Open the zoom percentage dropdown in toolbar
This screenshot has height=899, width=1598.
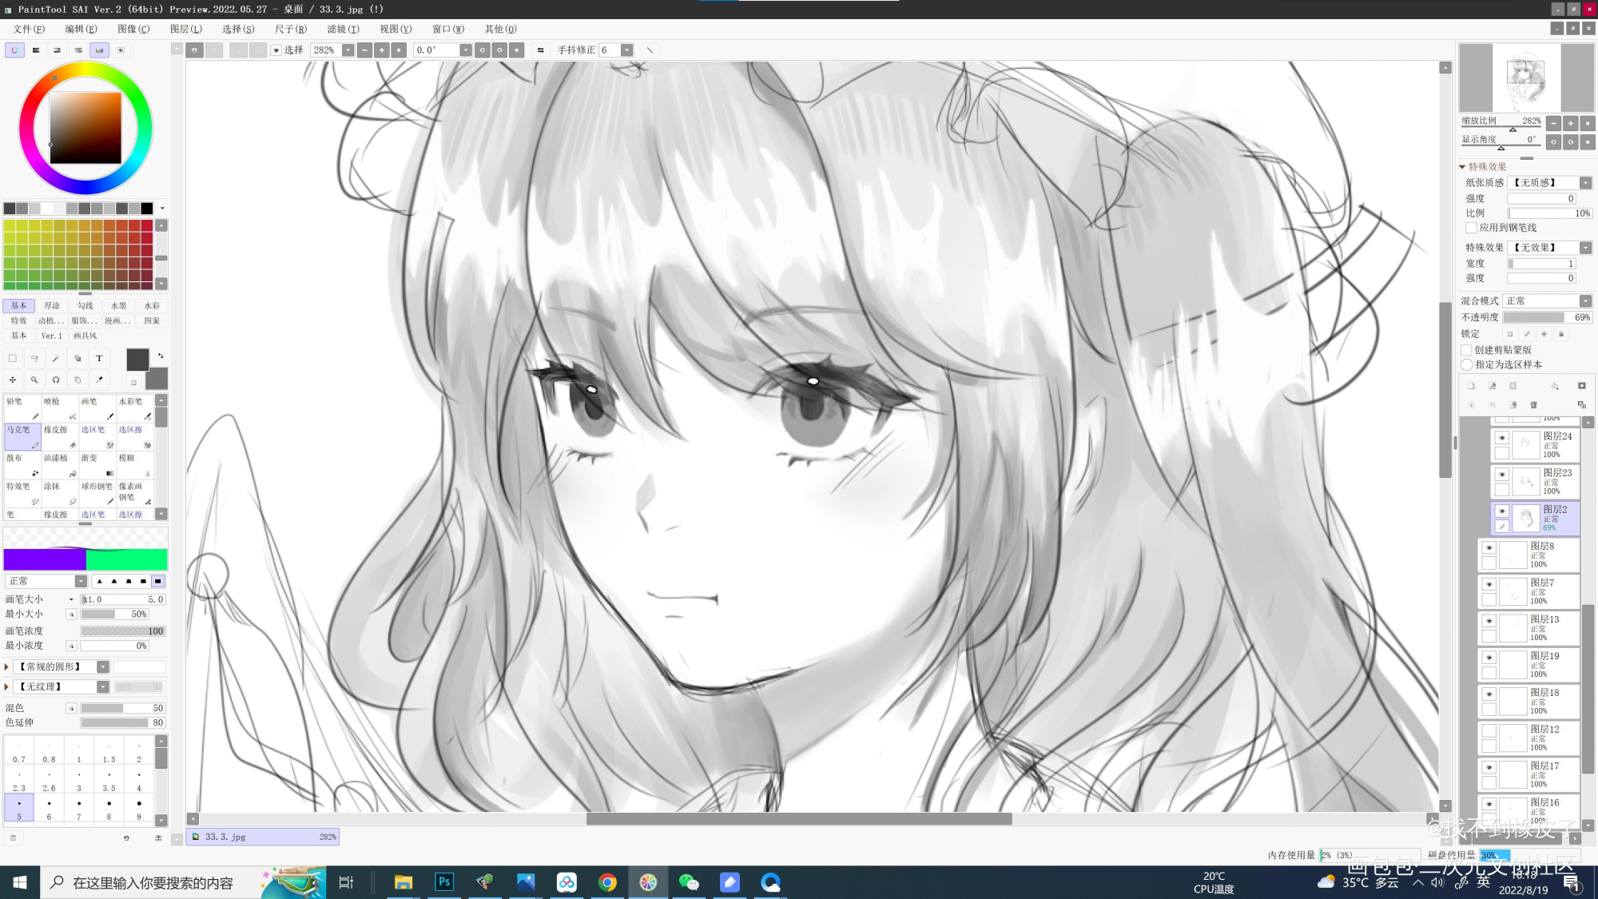(348, 50)
